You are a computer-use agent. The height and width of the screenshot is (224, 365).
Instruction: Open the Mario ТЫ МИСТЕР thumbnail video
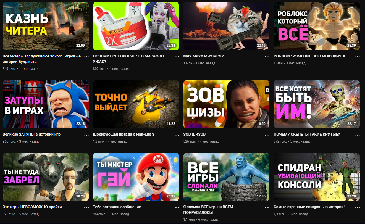pos(136,177)
